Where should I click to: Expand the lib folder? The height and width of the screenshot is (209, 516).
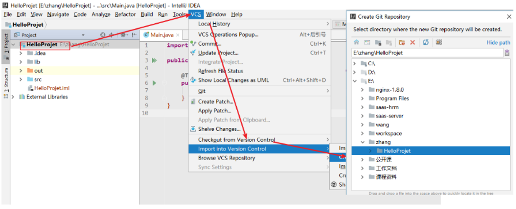coord(20,62)
